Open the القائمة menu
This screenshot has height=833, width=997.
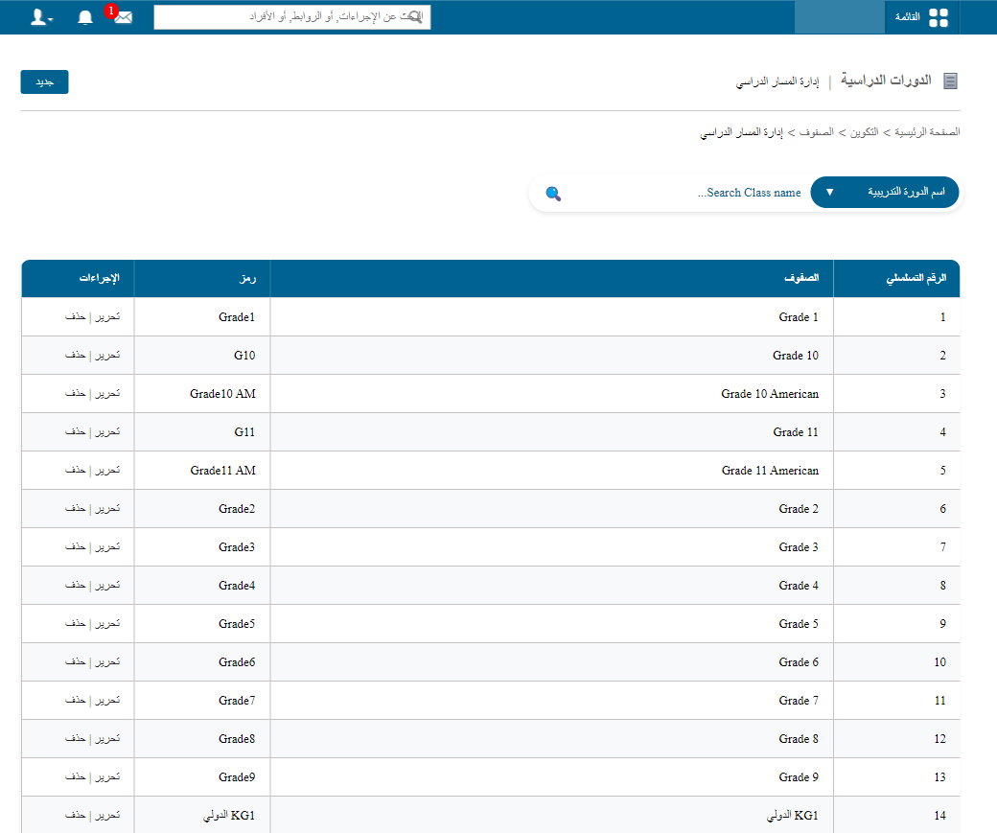click(921, 17)
